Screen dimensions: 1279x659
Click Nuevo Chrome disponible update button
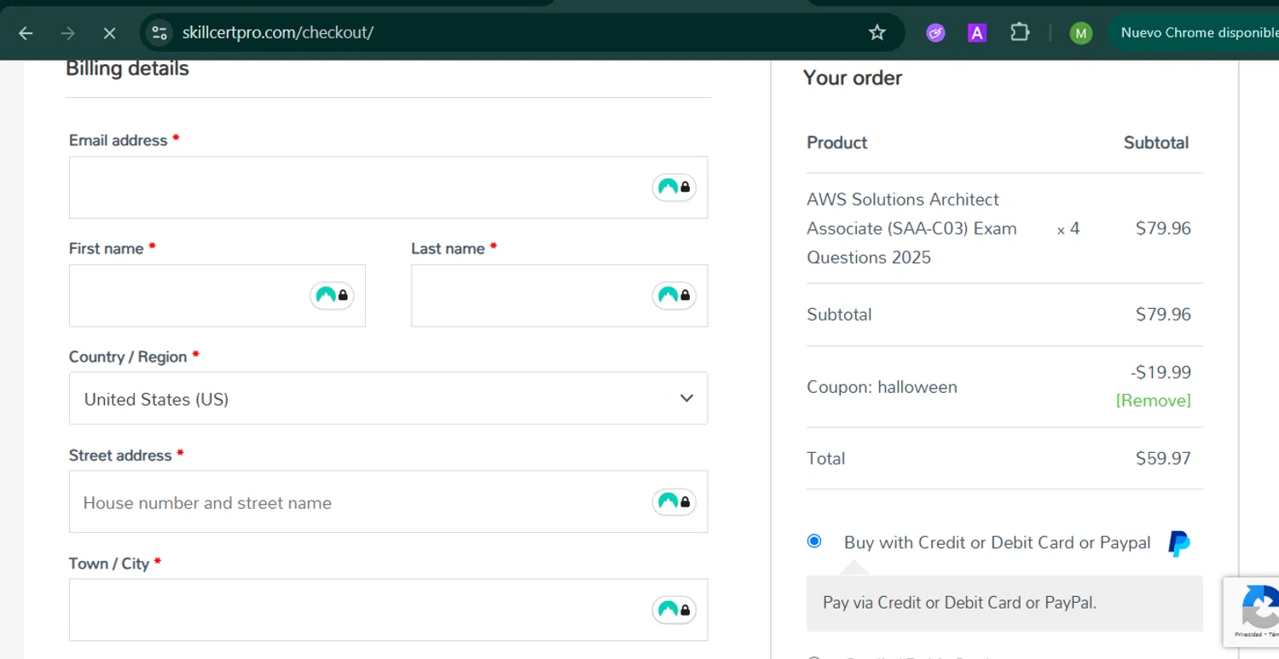coord(1198,32)
